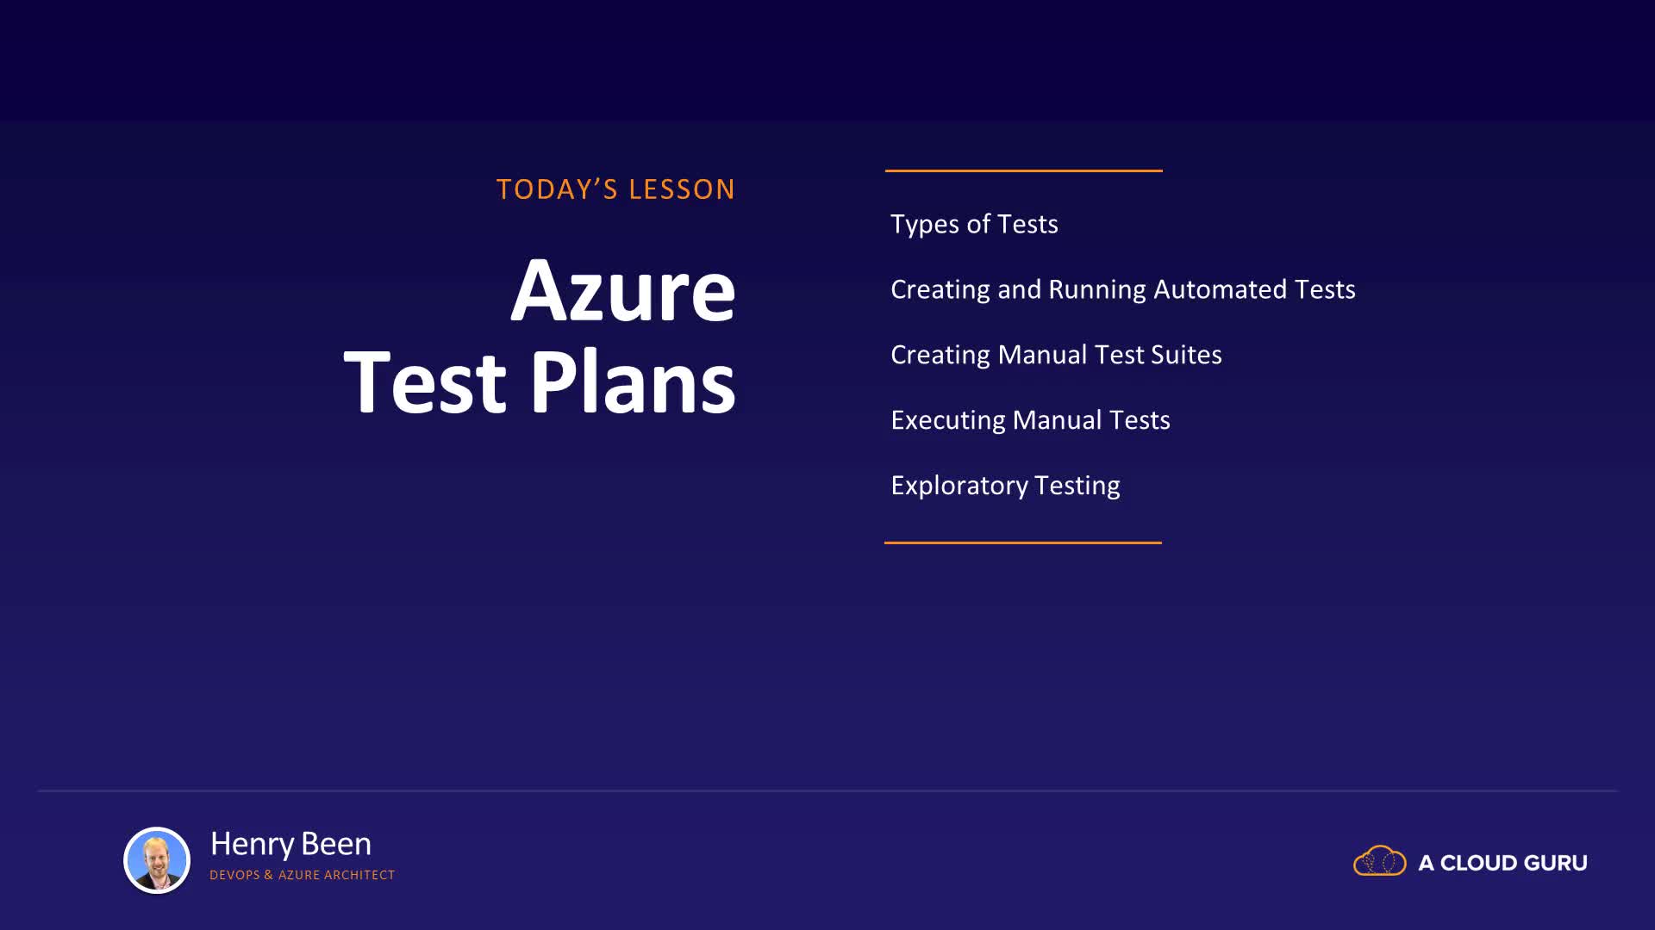Click the 'A CLOUD GURU' brand text

pos(1502,863)
